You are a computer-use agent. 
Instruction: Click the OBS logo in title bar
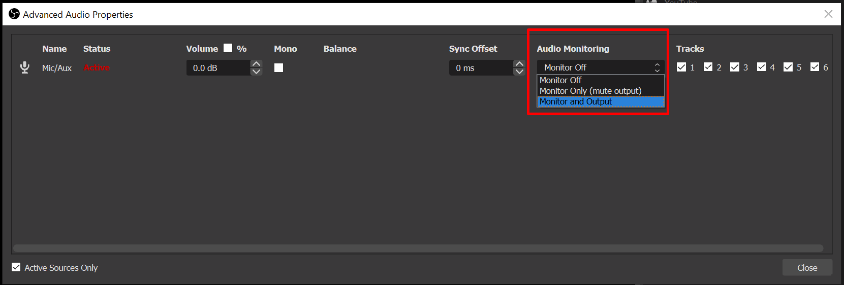pos(14,14)
